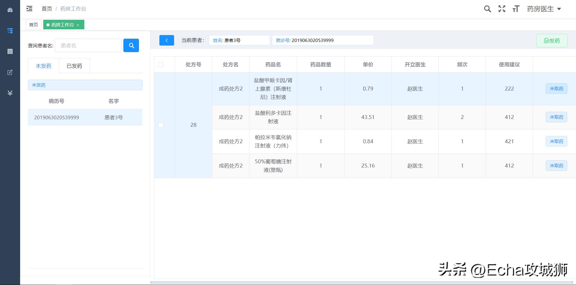Tick the checkbox for prescription 28
The height and width of the screenshot is (285, 576).
click(161, 125)
